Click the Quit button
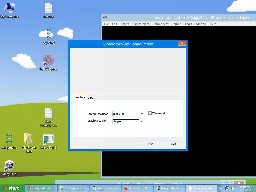Image resolution: width=256 pixels, height=192 pixels. [x=174, y=144]
